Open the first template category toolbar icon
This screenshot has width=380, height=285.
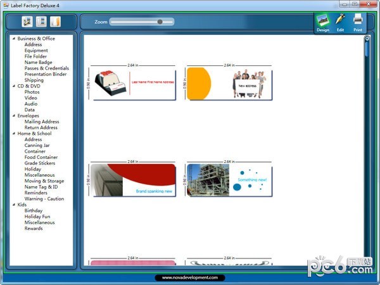[27, 22]
